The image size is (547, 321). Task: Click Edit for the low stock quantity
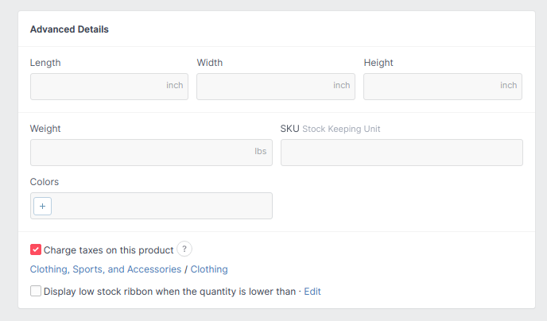pos(312,292)
